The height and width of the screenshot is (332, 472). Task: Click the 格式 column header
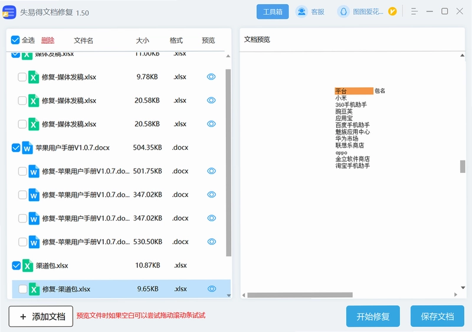(176, 40)
